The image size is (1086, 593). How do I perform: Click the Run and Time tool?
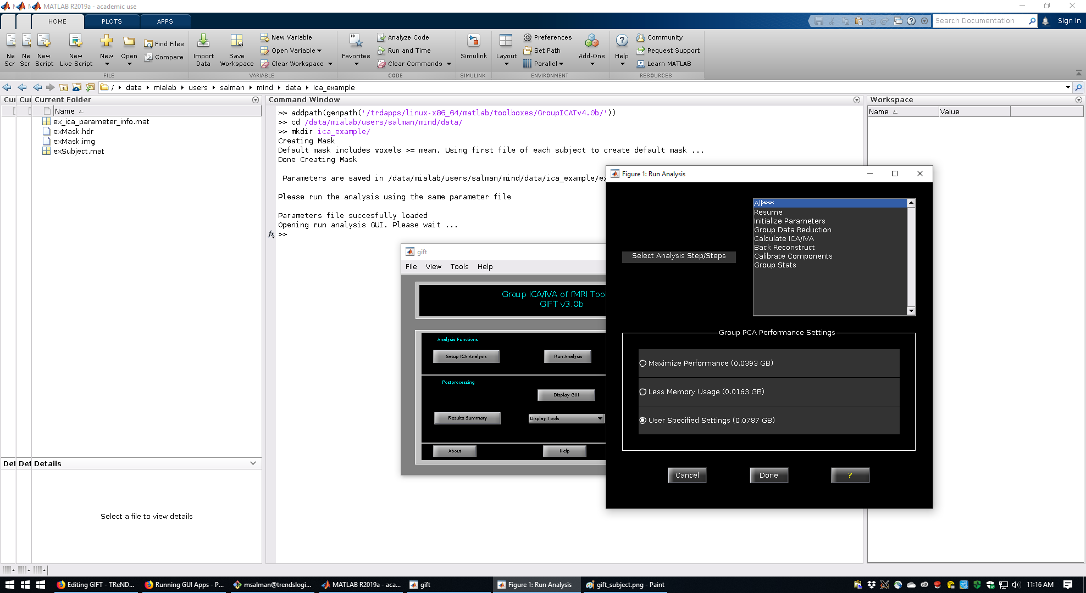[x=404, y=51]
